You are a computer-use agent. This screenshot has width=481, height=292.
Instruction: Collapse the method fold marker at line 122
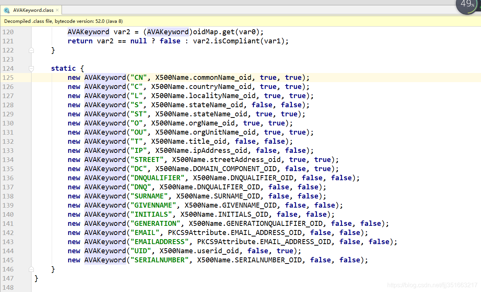pyautogui.click(x=32, y=50)
